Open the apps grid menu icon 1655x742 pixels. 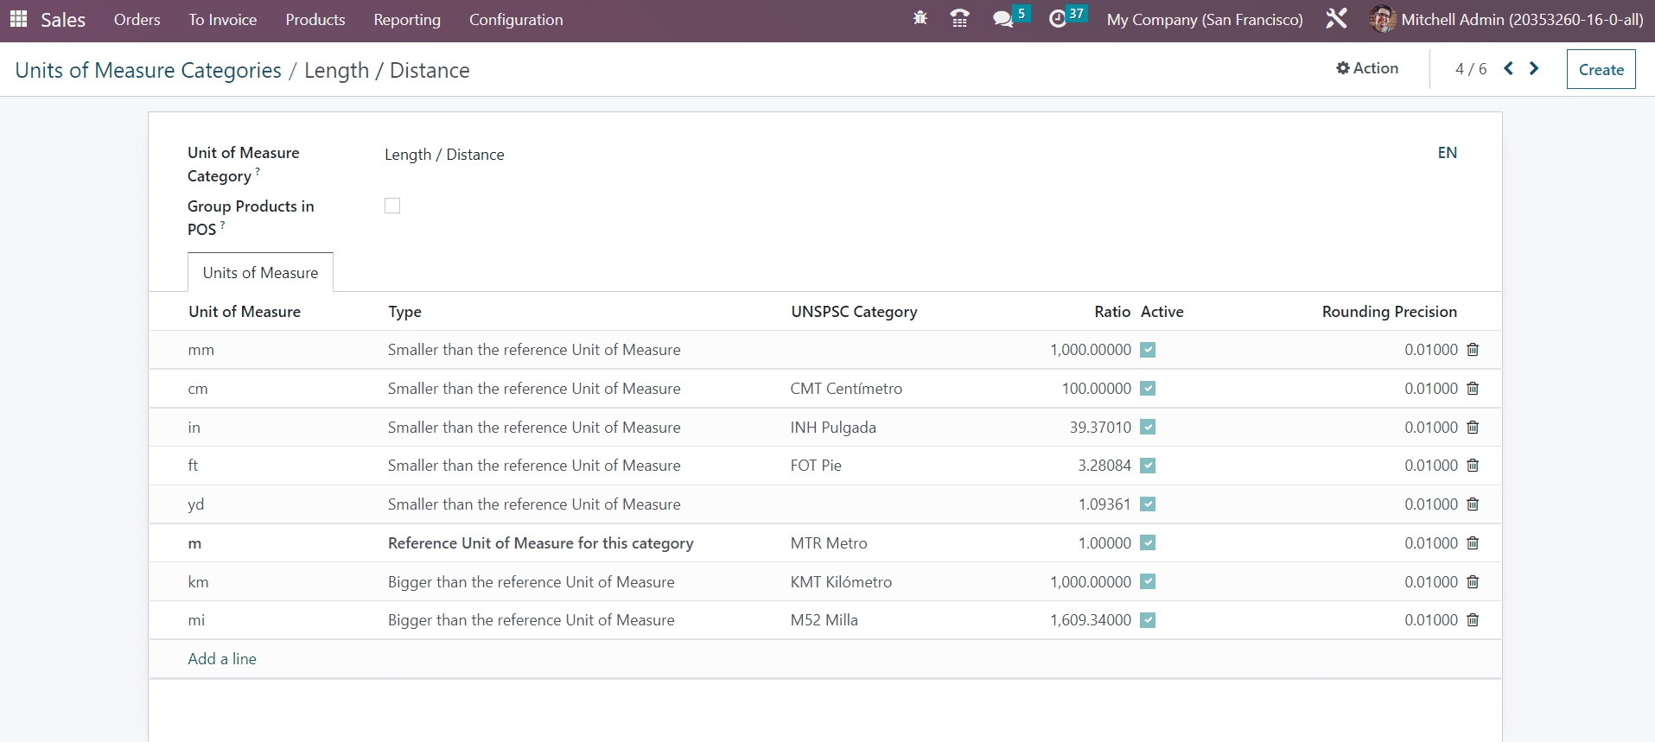pos(18,19)
